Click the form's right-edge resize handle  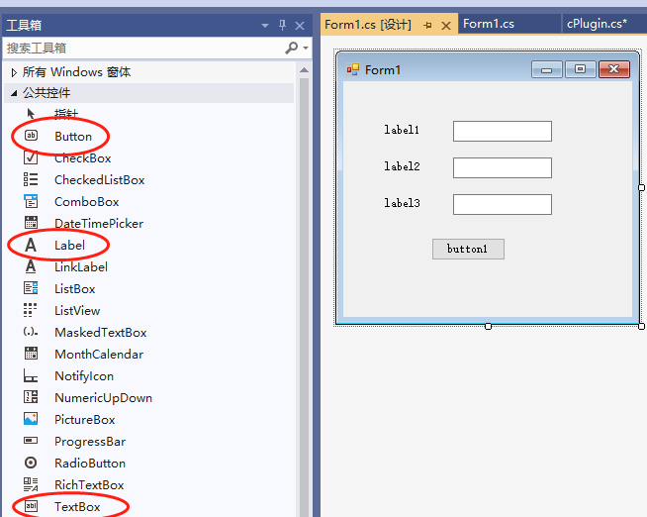(x=642, y=187)
